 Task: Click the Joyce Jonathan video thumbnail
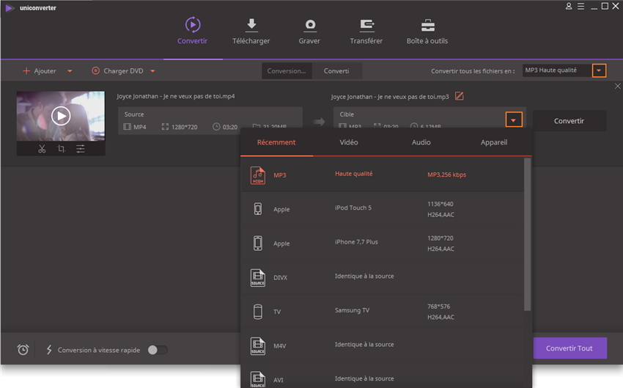[61, 116]
